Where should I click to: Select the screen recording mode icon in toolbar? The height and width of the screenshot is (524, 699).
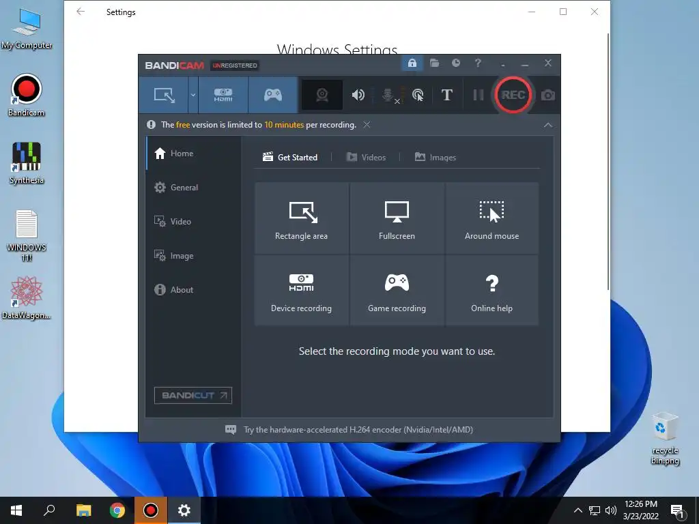[164, 95]
